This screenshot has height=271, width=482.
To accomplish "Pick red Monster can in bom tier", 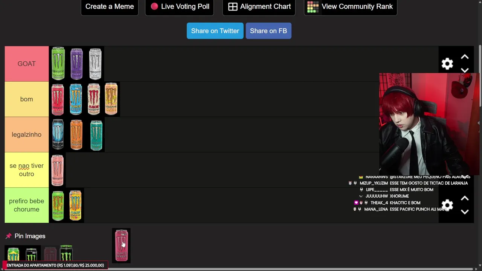I will pos(58,99).
